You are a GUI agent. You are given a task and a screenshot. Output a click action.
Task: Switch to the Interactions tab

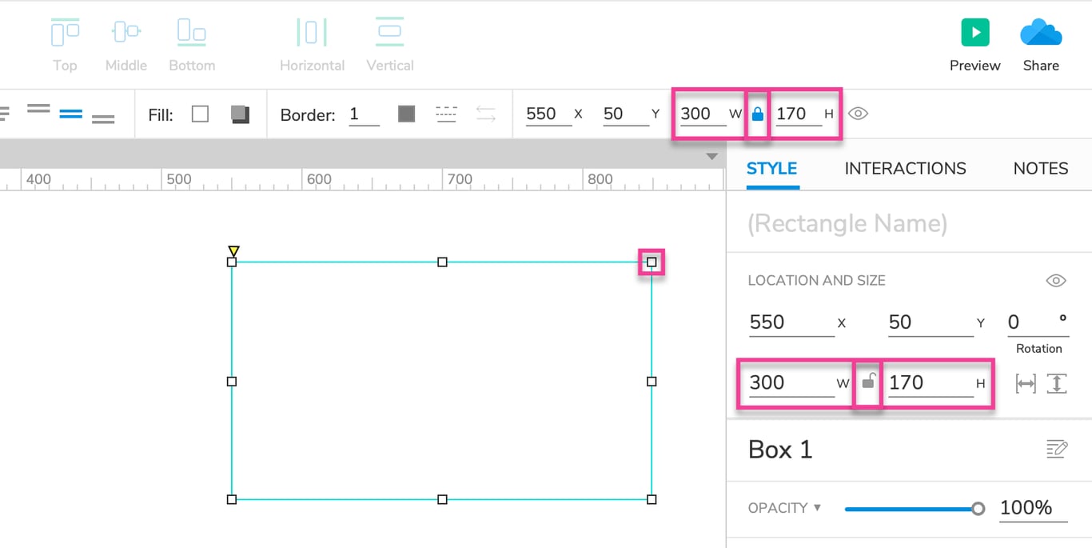[x=905, y=169]
